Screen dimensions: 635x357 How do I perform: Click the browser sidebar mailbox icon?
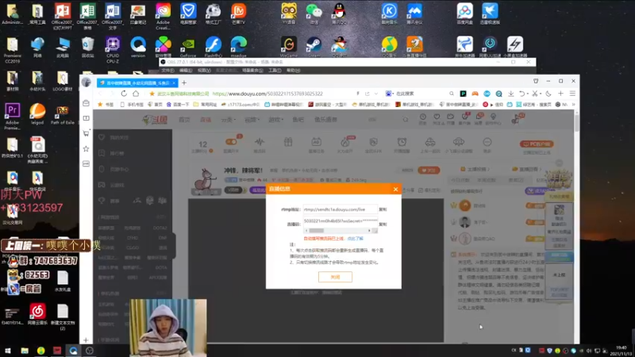point(86,103)
